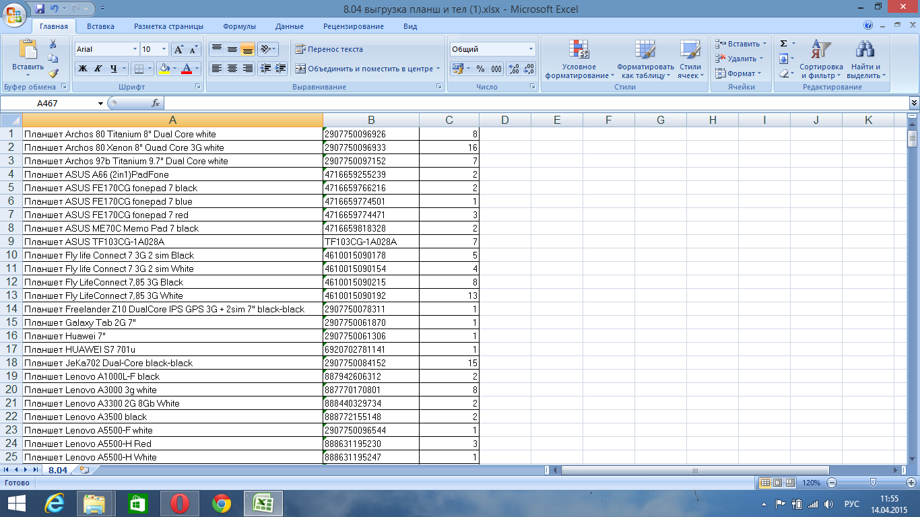Screen dimensions: 920x517
Task: Save the workbook from quick access toolbar
Action: [x=39, y=9]
